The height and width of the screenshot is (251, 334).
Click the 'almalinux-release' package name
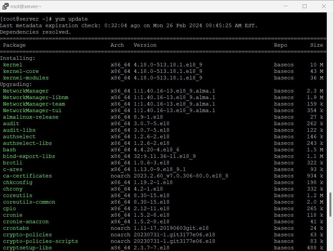(x=31, y=117)
